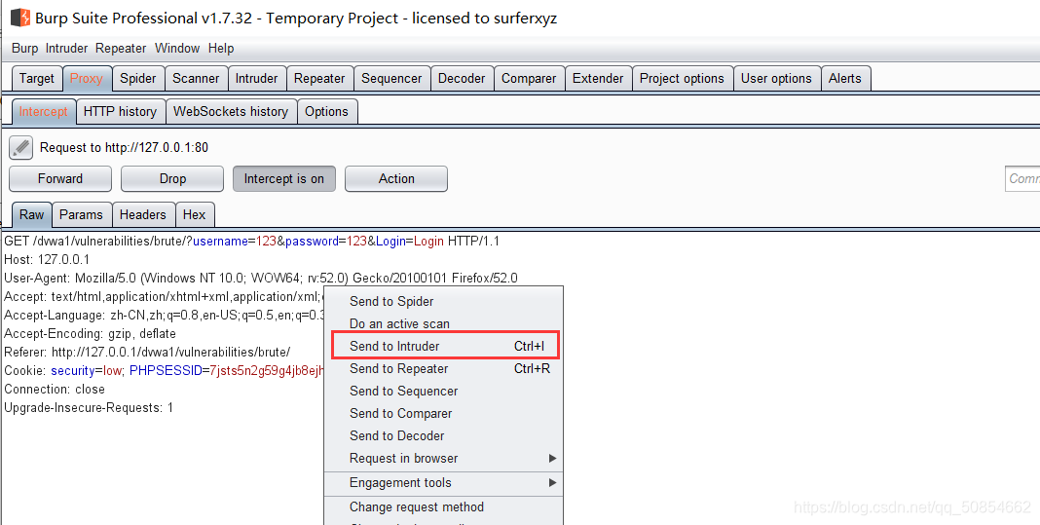Switch to the Spider tab
This screenshot has width=1040, height=525.
[138, 78]
